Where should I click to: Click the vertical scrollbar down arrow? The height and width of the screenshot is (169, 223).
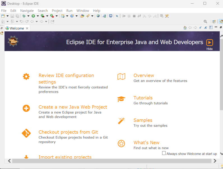click(221, 154)
